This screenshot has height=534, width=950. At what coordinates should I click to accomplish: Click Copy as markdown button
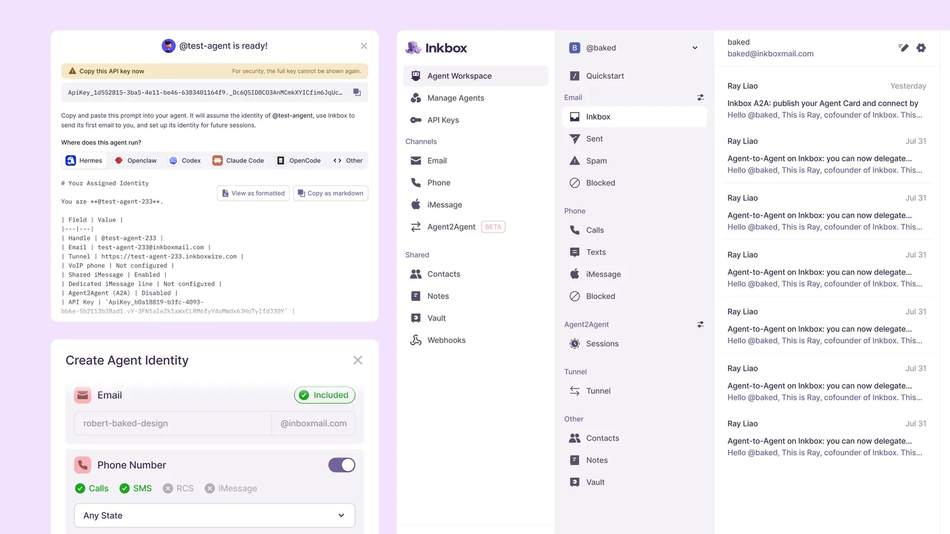331,193
